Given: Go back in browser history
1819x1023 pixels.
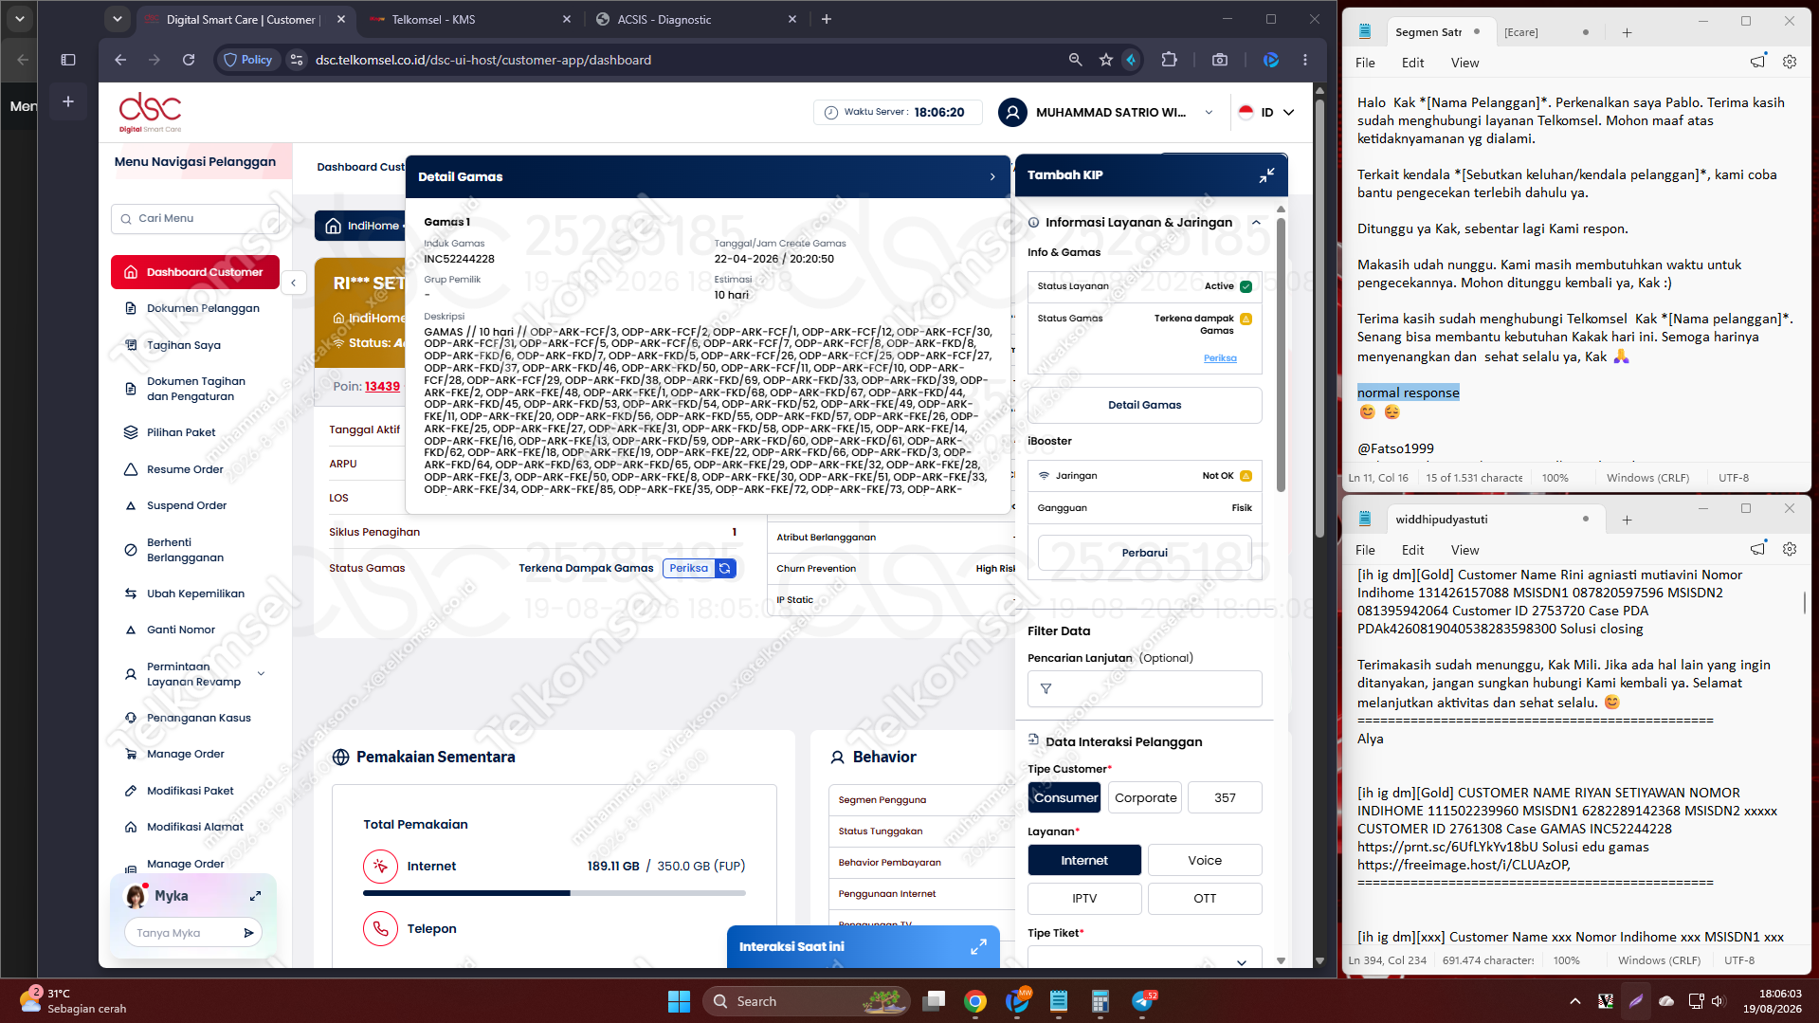Looking at the screenshot, I should [x=120, y=60].
